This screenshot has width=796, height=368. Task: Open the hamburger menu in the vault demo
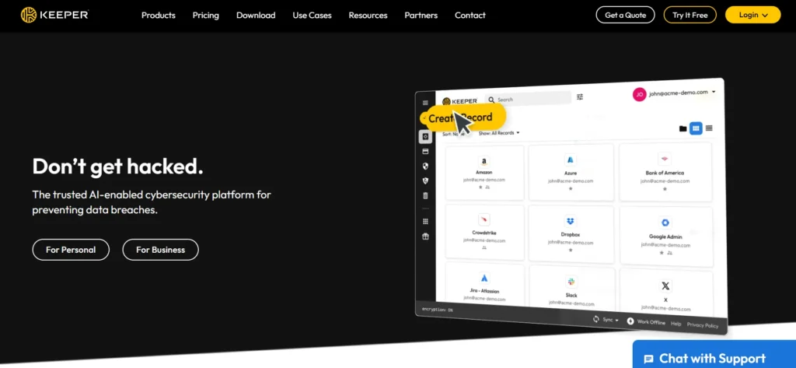pos(425,103)
